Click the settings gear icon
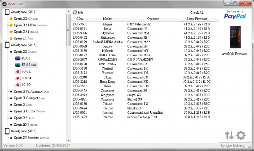Image resolution: width=254 pixels, height=151 pixels. click(241, 135)
